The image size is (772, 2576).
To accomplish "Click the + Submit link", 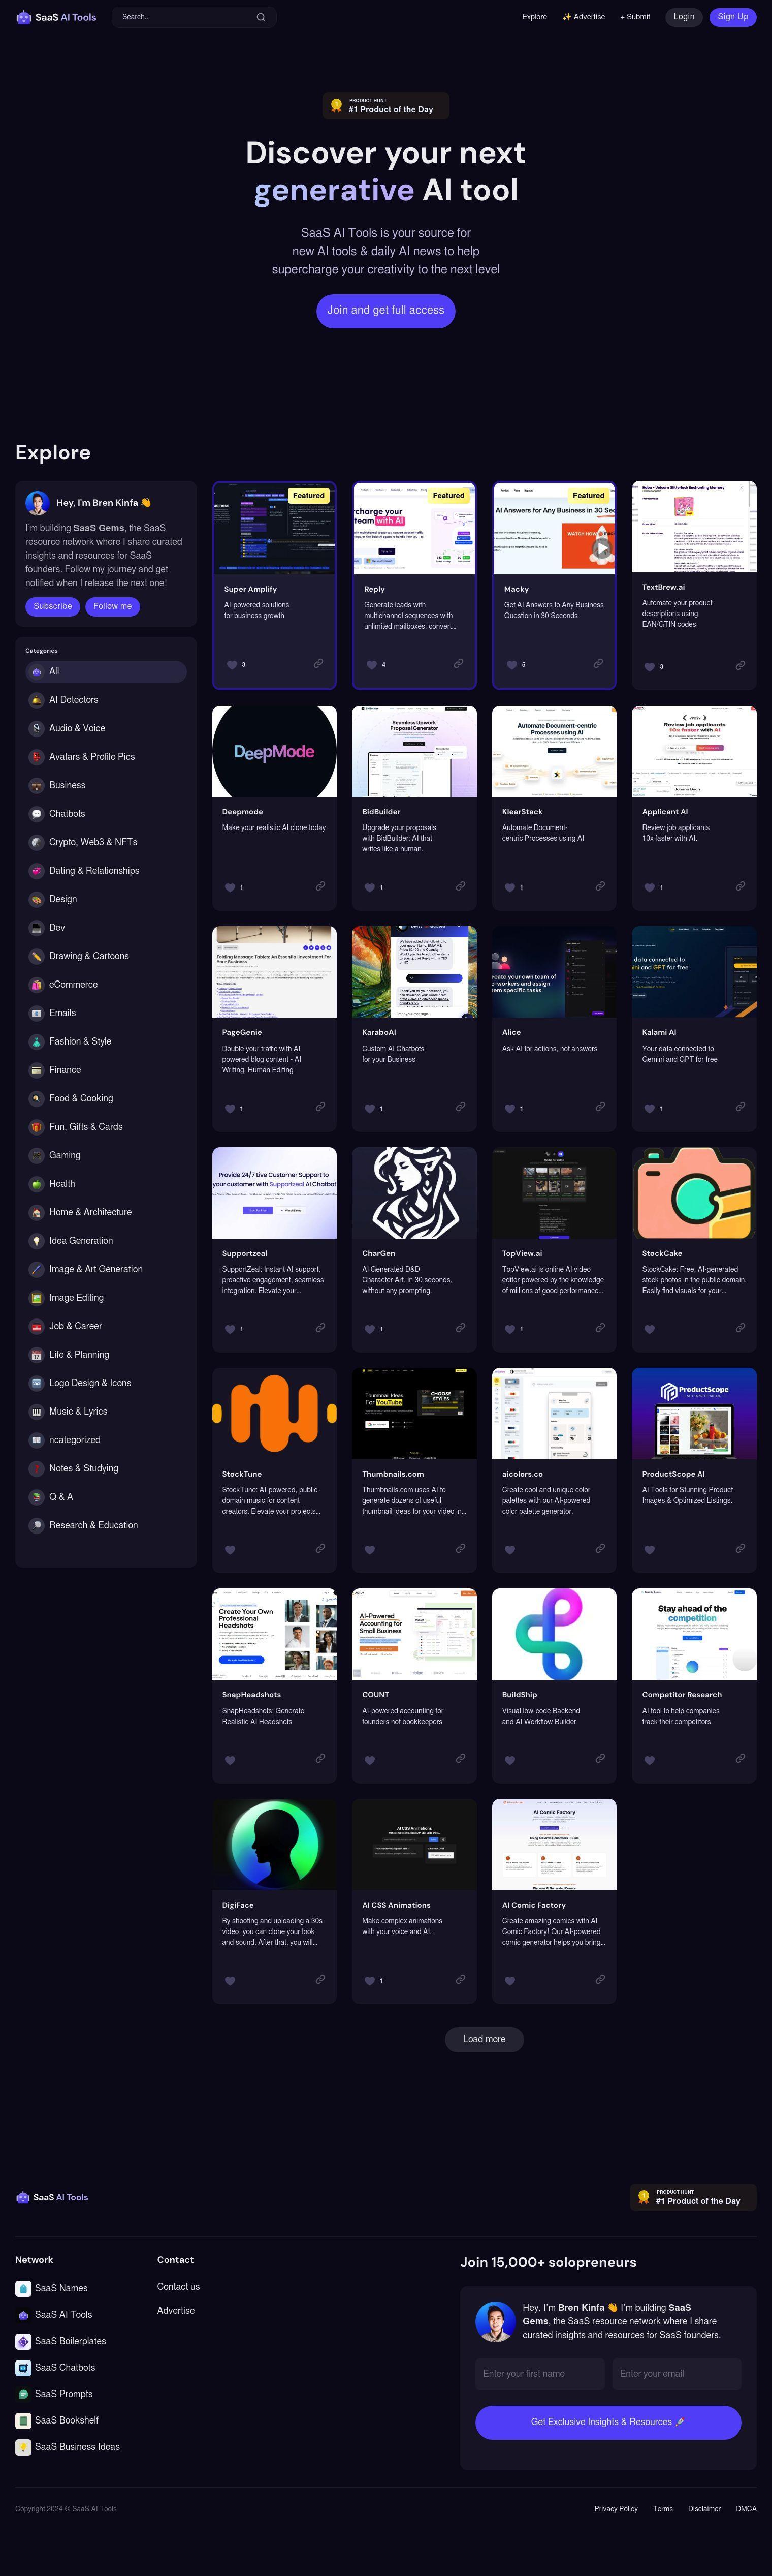I will [x=635, y=17].
